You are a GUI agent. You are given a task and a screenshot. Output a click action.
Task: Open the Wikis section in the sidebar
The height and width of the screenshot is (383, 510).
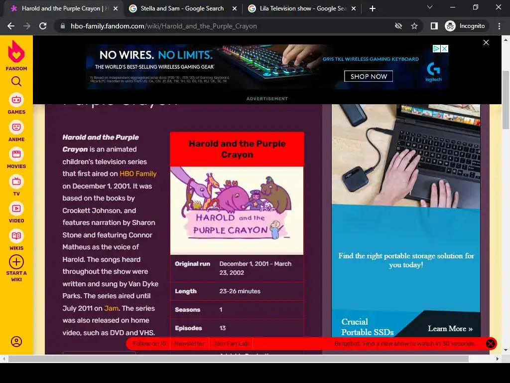pos(16,240)
